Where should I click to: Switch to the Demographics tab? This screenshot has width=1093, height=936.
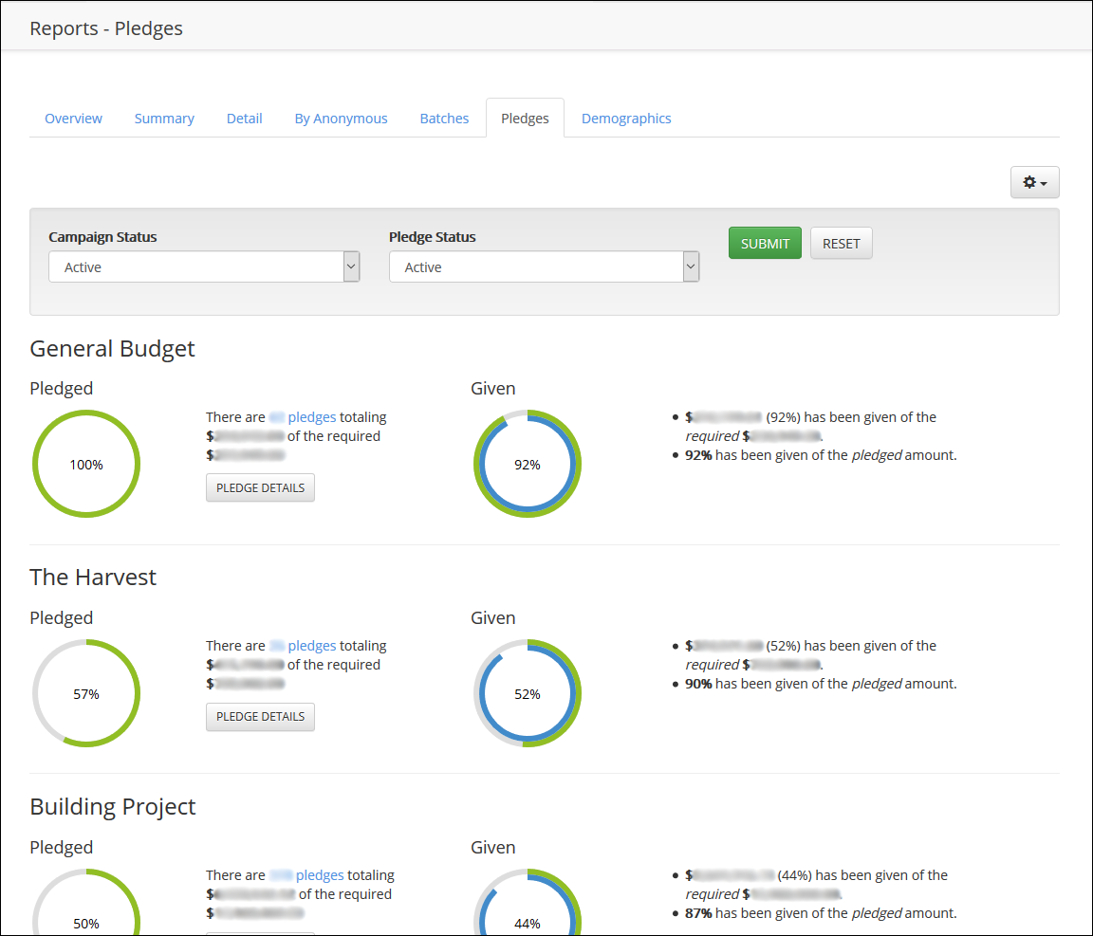tap(626, 119)
